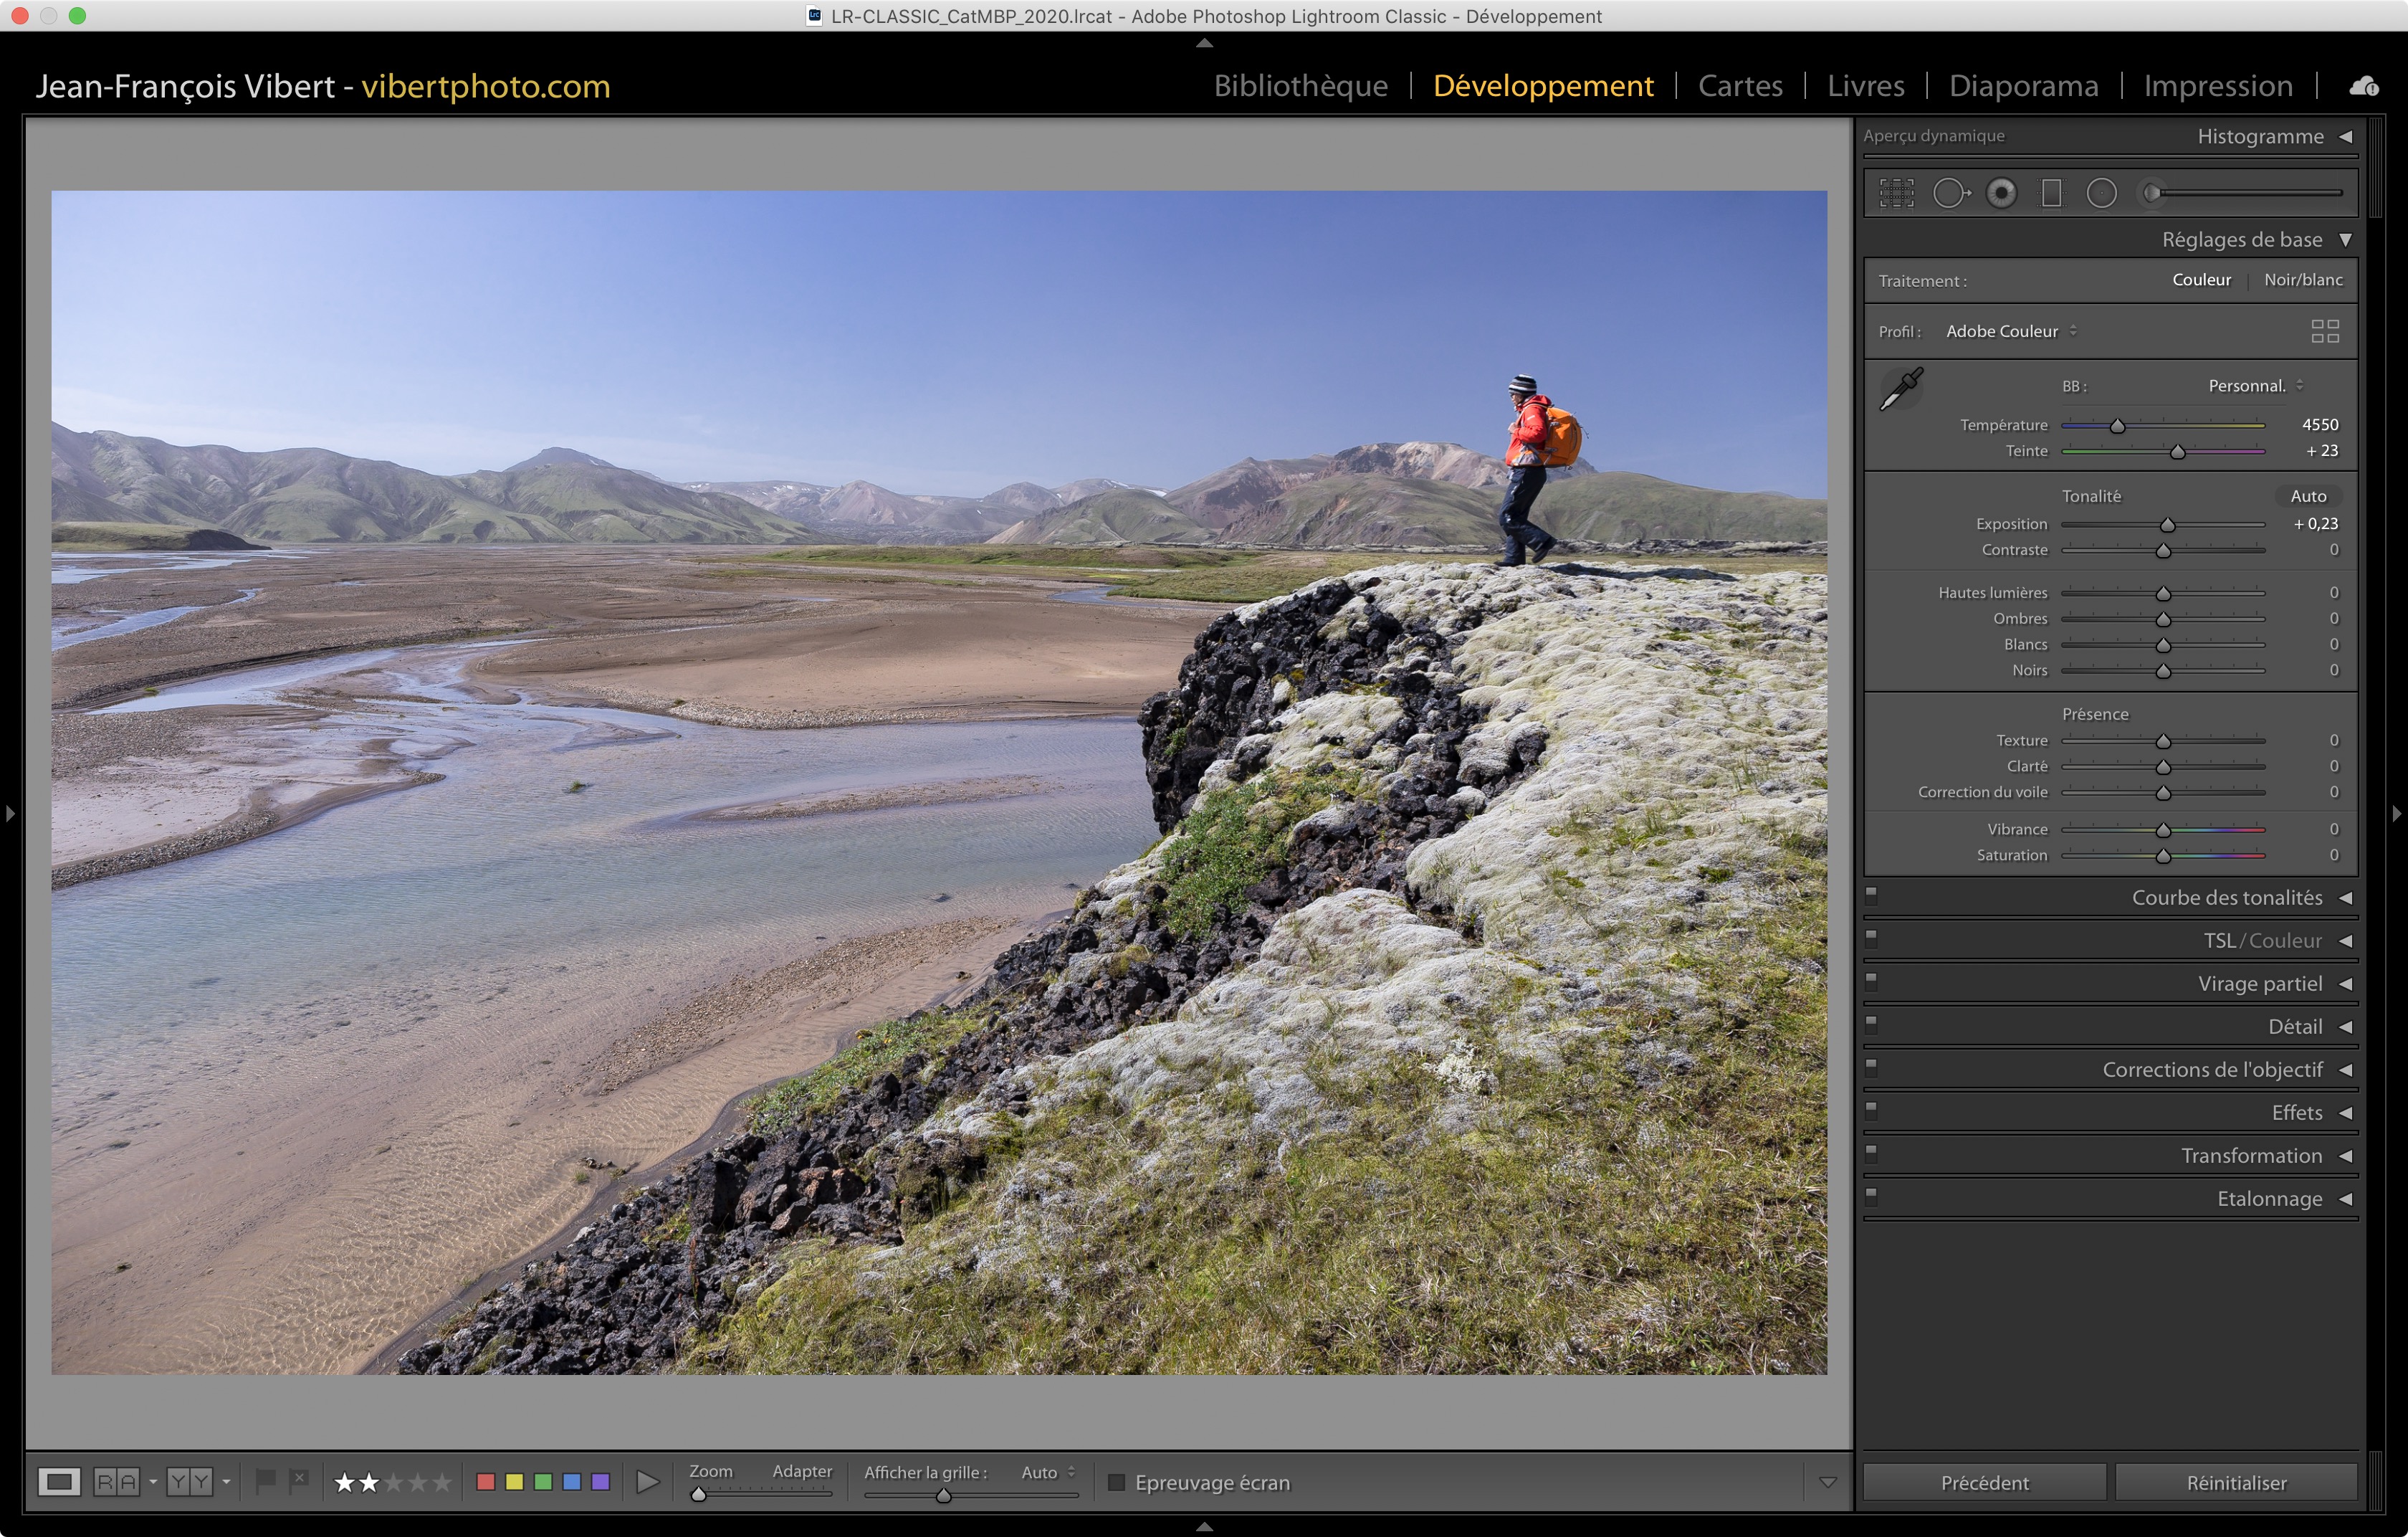Click the Réinitialiser button
The width and height of the screenshot is (2408, 1537).
point(2235,1482)
